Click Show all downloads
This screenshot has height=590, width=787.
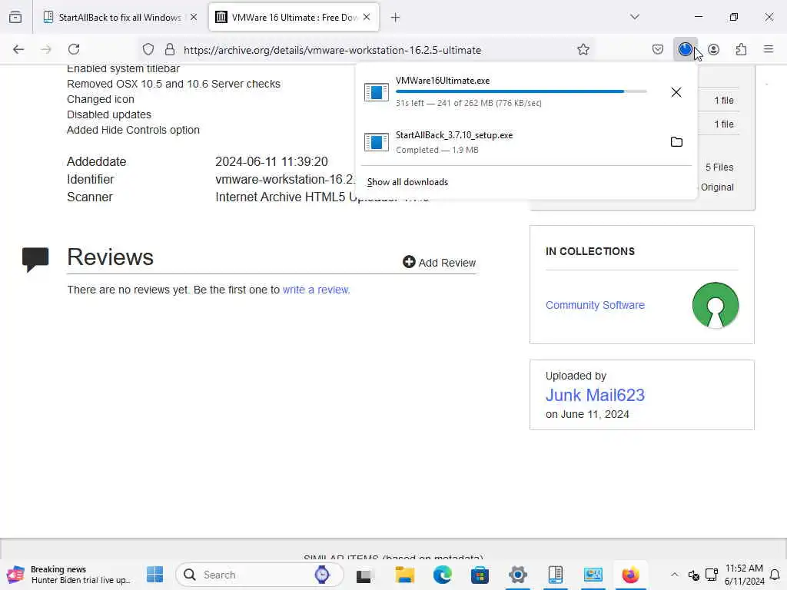tap(407, 182)
